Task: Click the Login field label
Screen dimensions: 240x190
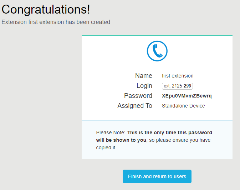Action: [x=144, y=86]
